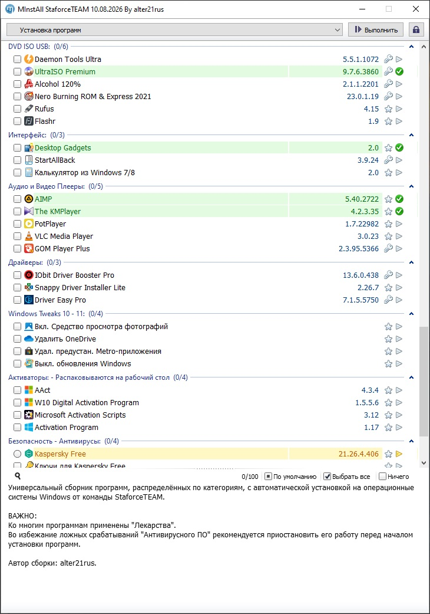Click the 0/100 counter text
This screenshot has width=430, height=614.
(x=250, y=477)
